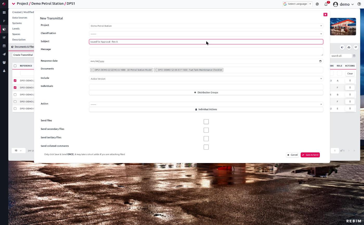Change the rows per page dropdown
364x225 pixels.
[x=18, y=151]
